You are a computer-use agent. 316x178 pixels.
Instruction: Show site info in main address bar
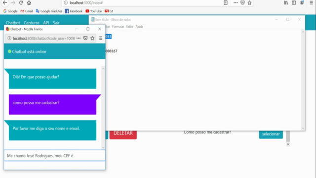pos(66,2)
